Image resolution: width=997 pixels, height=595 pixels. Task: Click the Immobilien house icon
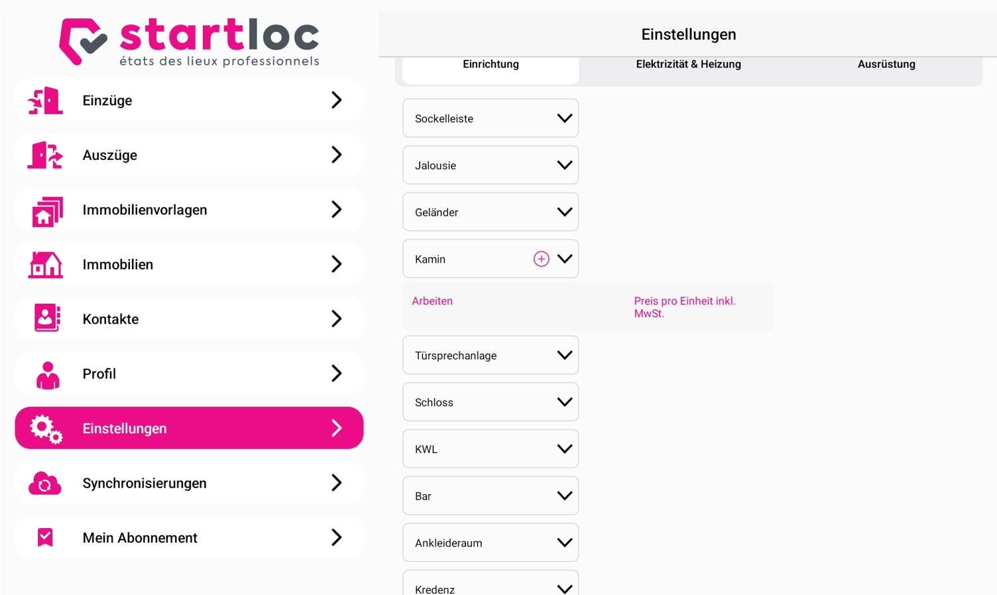(46, 265)
